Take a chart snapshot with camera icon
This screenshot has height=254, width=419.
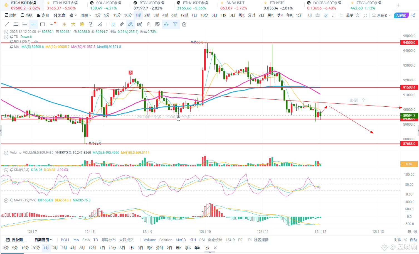(318, 15)
